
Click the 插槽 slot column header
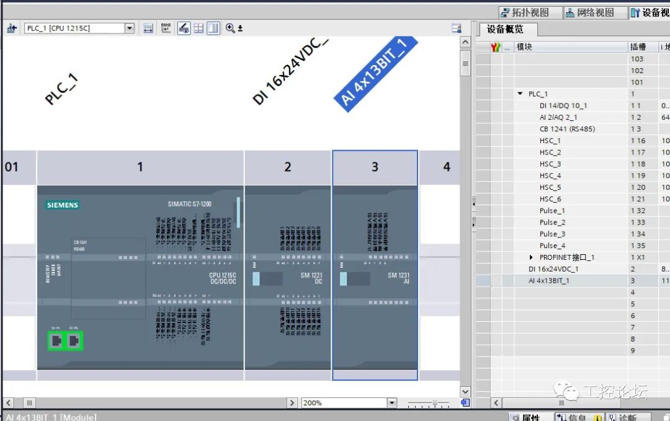[x=643, y=47]
